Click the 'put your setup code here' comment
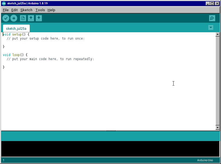This screenshot has width=221, height=164. 46,39
